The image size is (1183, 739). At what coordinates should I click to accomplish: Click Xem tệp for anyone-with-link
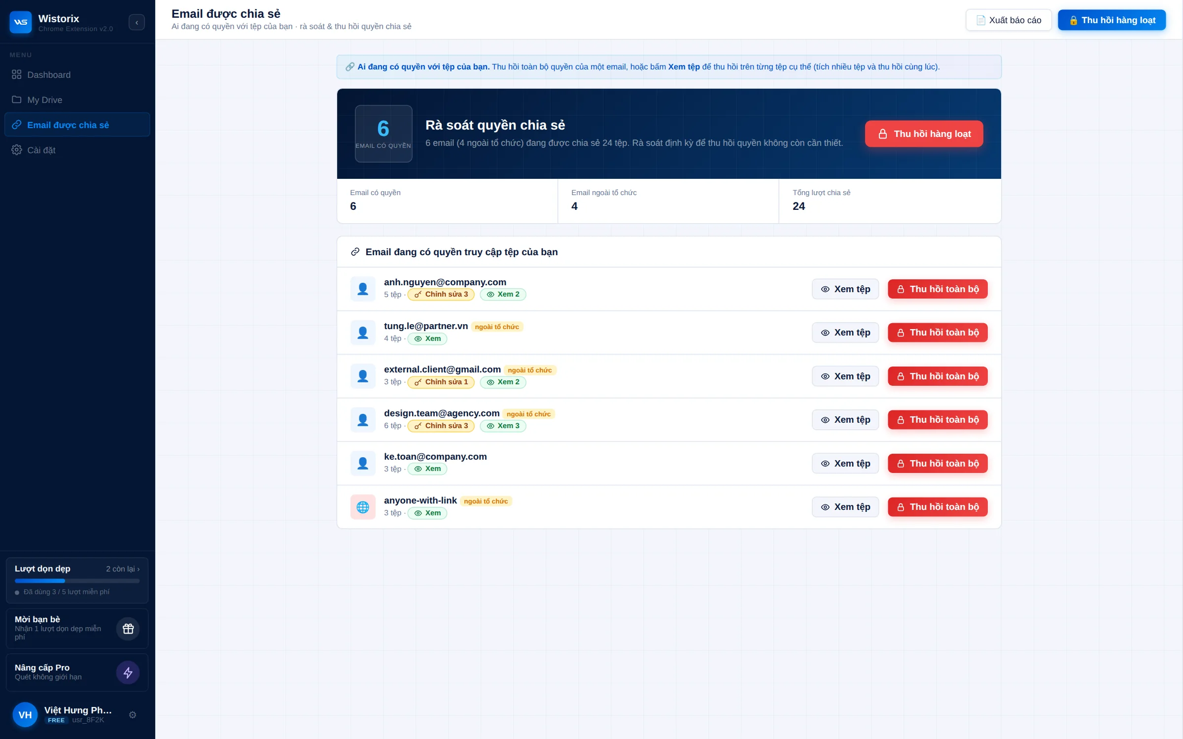coord(845,507)
